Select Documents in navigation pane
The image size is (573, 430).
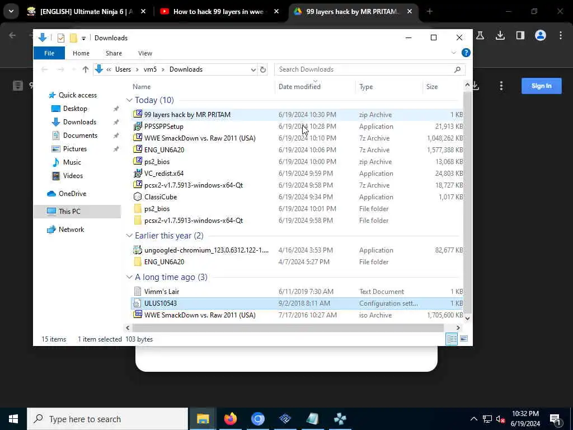tap(80, 135)
